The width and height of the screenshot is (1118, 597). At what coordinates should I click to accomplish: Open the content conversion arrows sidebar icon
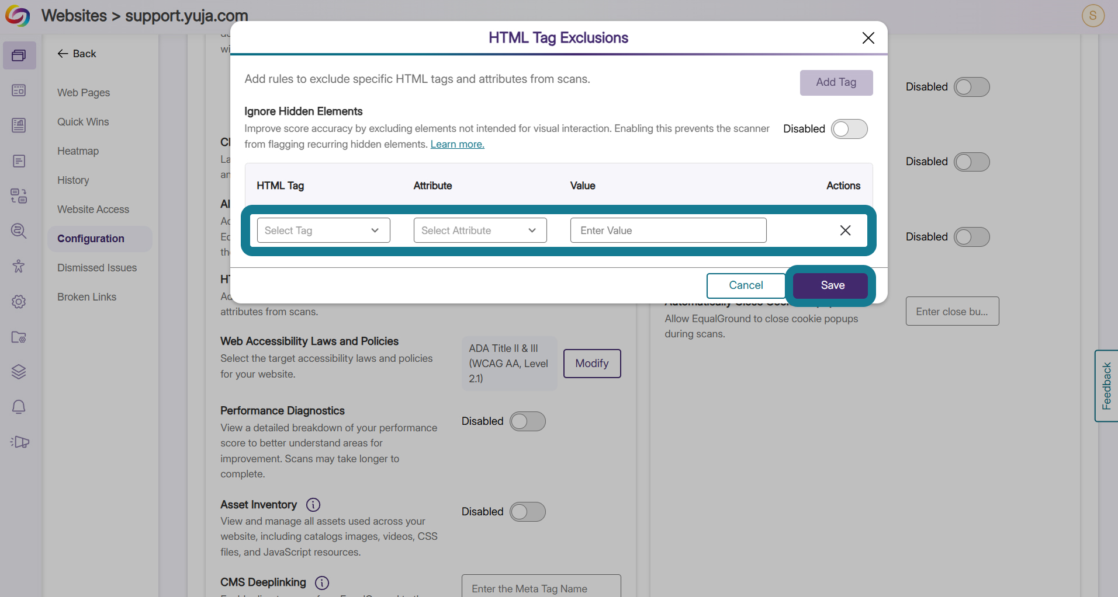(19, 196)
